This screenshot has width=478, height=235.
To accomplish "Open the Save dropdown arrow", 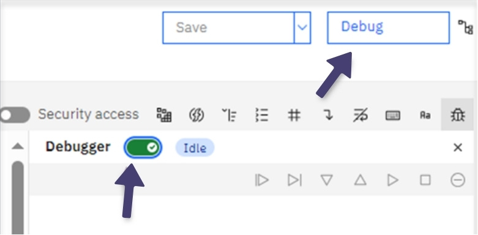I will (302, 28).
